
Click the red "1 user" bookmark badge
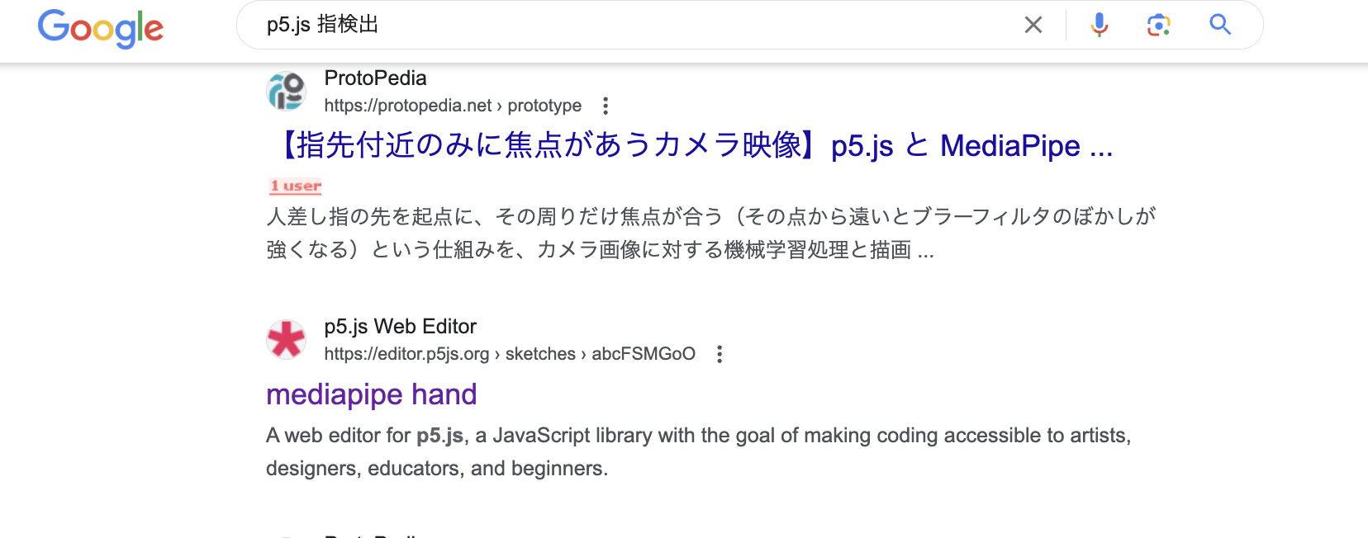(x=296, y=186)
